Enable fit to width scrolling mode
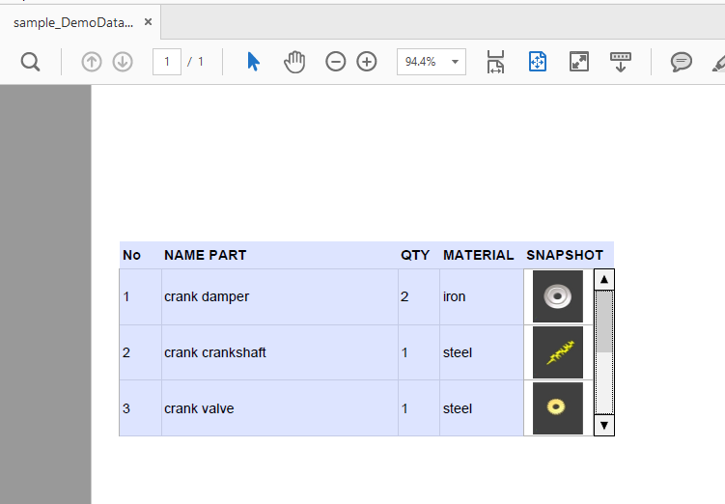This screenshot has height=504, width=725. tap(495, 62)
